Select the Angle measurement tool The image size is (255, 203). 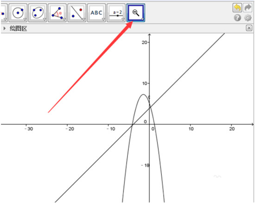pyautogui.click(x=57, y=13)
